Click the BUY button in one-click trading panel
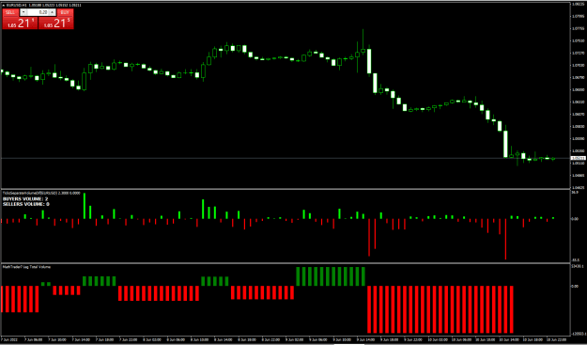The image size is (587, 345). pyautogui.click(x=65, y=12)
